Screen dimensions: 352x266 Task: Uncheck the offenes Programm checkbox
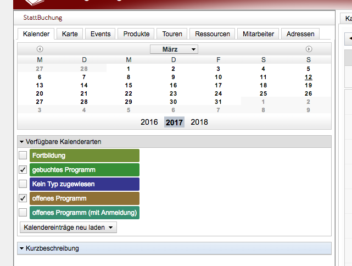coord(23,198)
